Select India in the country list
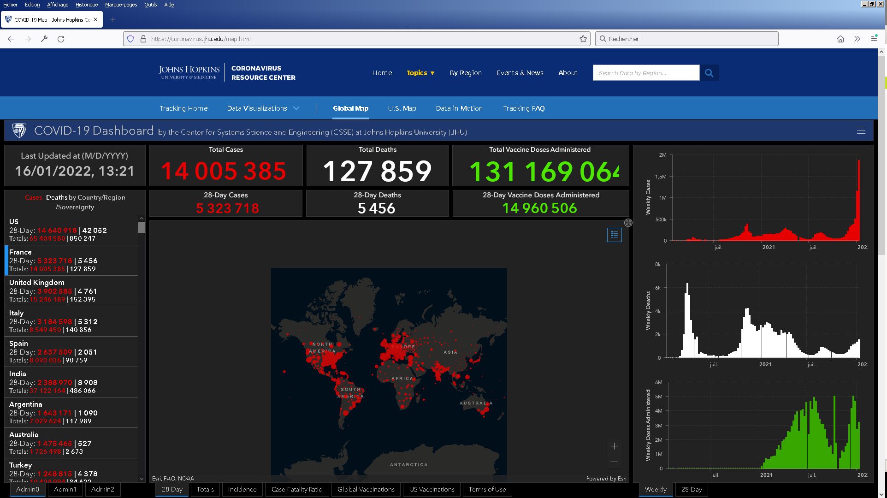This screenshot has height=498, width=887. (x=71, y=382)
